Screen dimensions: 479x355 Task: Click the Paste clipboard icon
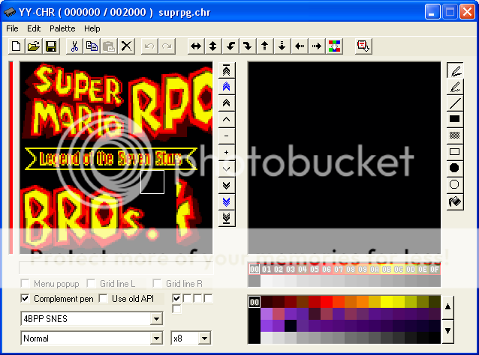click(109, 46)
